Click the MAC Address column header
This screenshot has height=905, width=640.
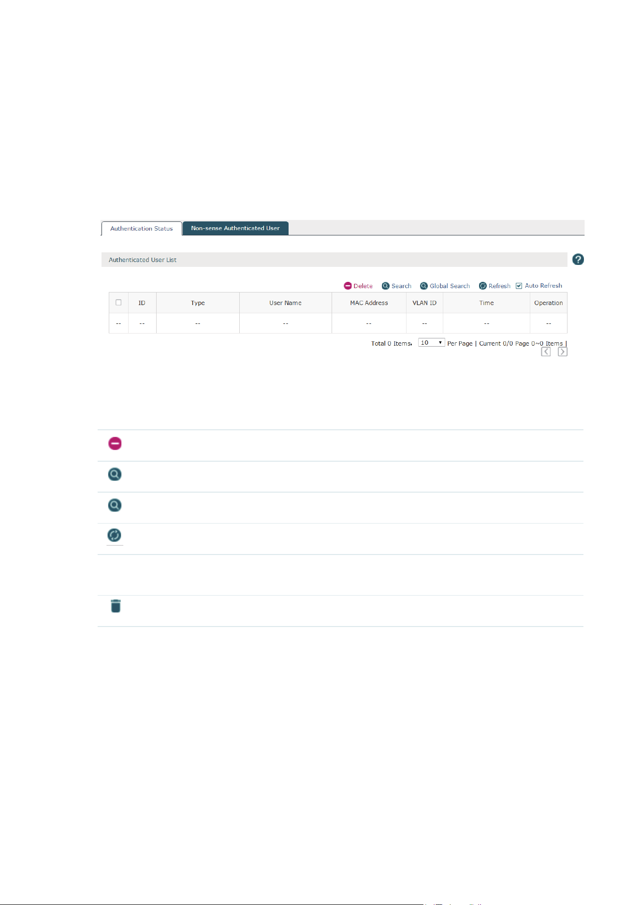click(x=369, y=303)
